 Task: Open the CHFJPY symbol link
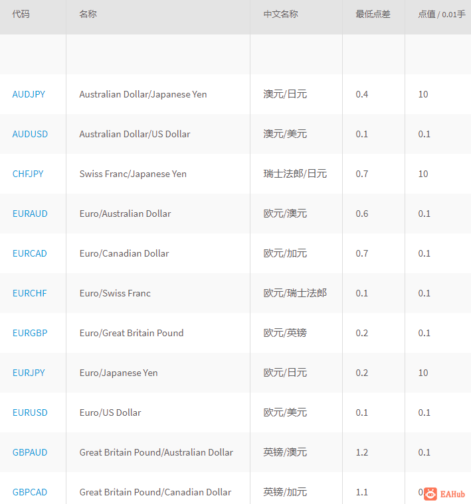[x=28, y=174]
